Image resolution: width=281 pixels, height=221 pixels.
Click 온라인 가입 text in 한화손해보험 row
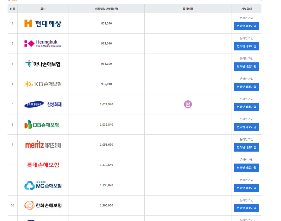(246, 200)
